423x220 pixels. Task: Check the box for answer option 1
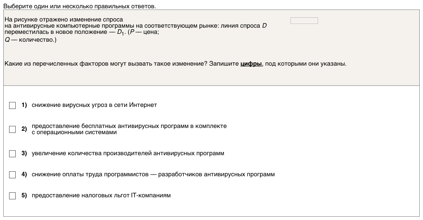12,105
